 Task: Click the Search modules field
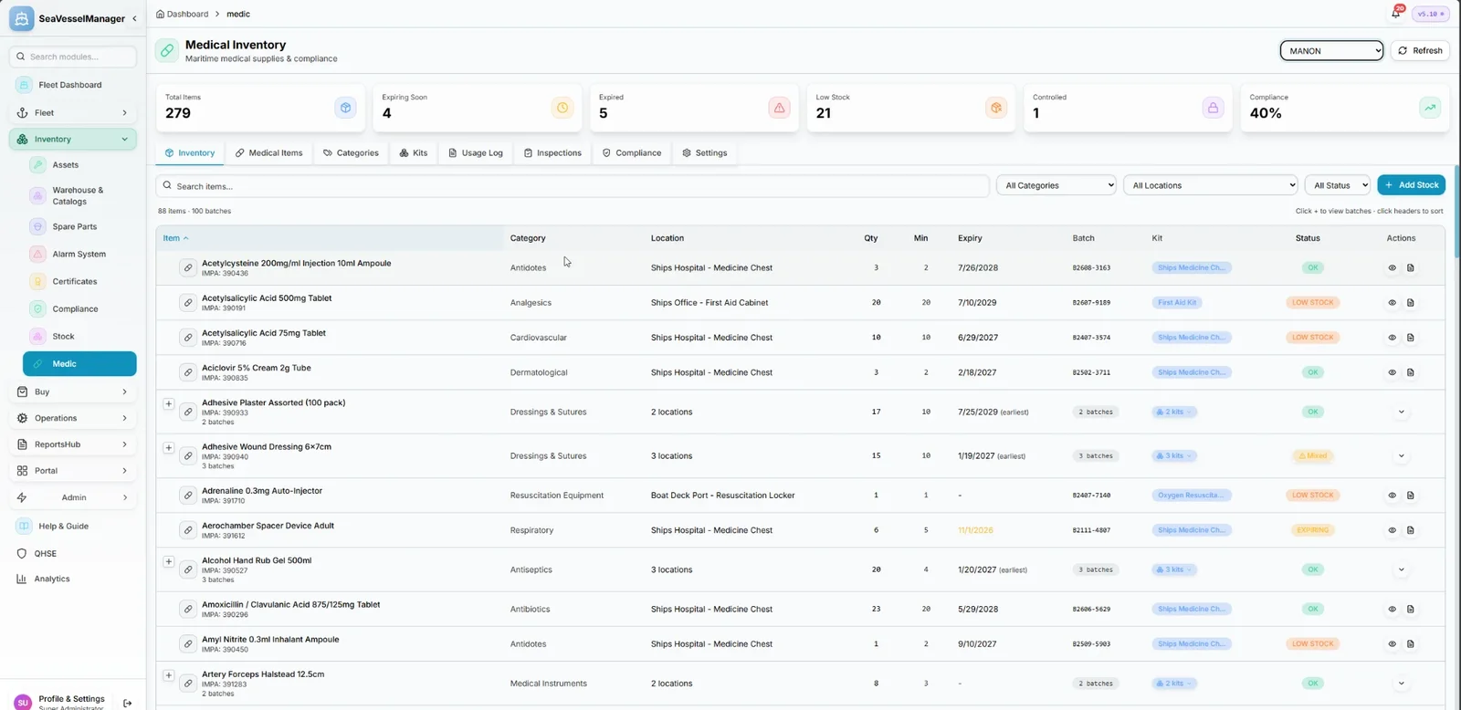(73, 57)
